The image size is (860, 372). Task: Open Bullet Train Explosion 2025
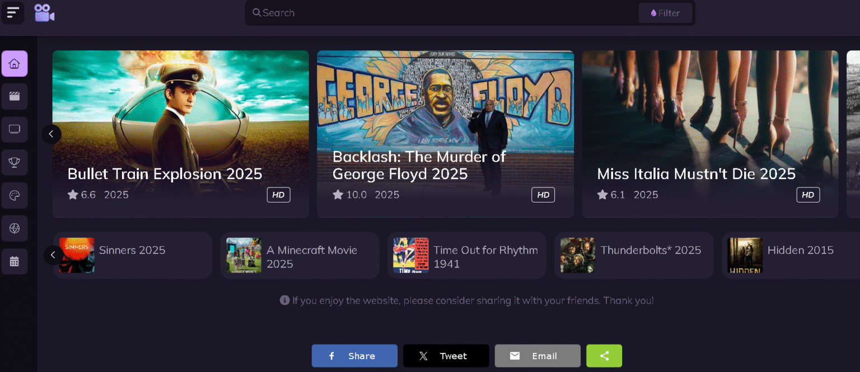point(180,134)
